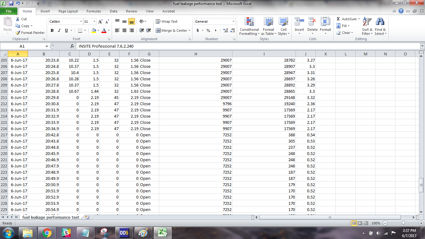
Task: Apply Accounting dollar number format
Action: point(198,30)
